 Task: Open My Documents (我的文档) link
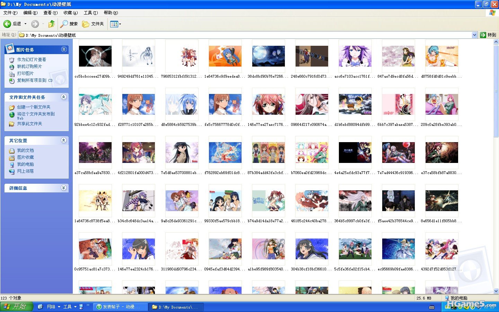pyautogui.click(x=25, y=150)
